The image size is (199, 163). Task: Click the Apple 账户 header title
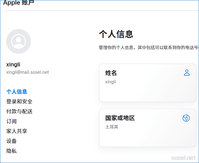point(19,3)
